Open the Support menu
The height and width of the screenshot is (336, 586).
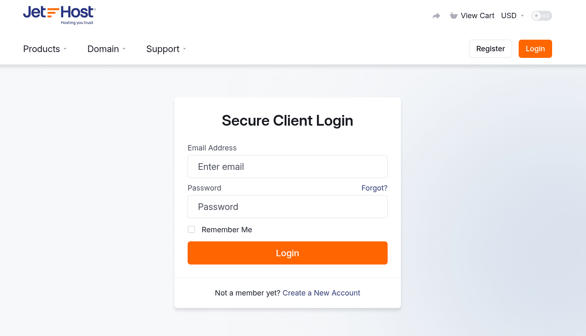pyautogui.click(x=166, y=49)
